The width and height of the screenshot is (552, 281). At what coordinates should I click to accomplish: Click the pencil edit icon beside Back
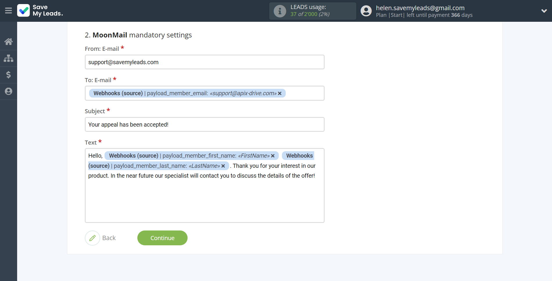[93, 238]
